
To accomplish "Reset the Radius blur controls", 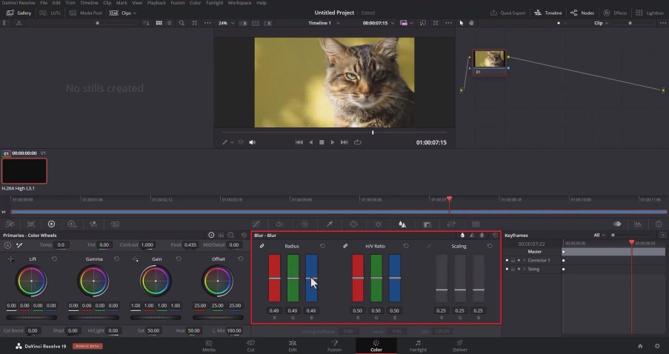I will [322, 246].
